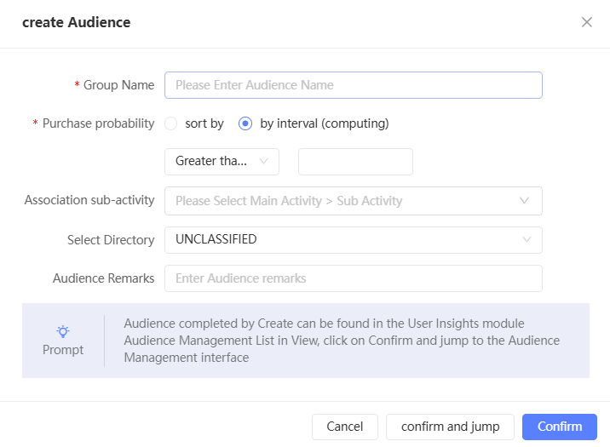Click the 'Select Directory' label
Screen dimensions: 610x447
(111, 240)
